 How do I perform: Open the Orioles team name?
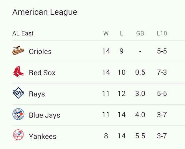pyautogui.click(x=40, y=52)
